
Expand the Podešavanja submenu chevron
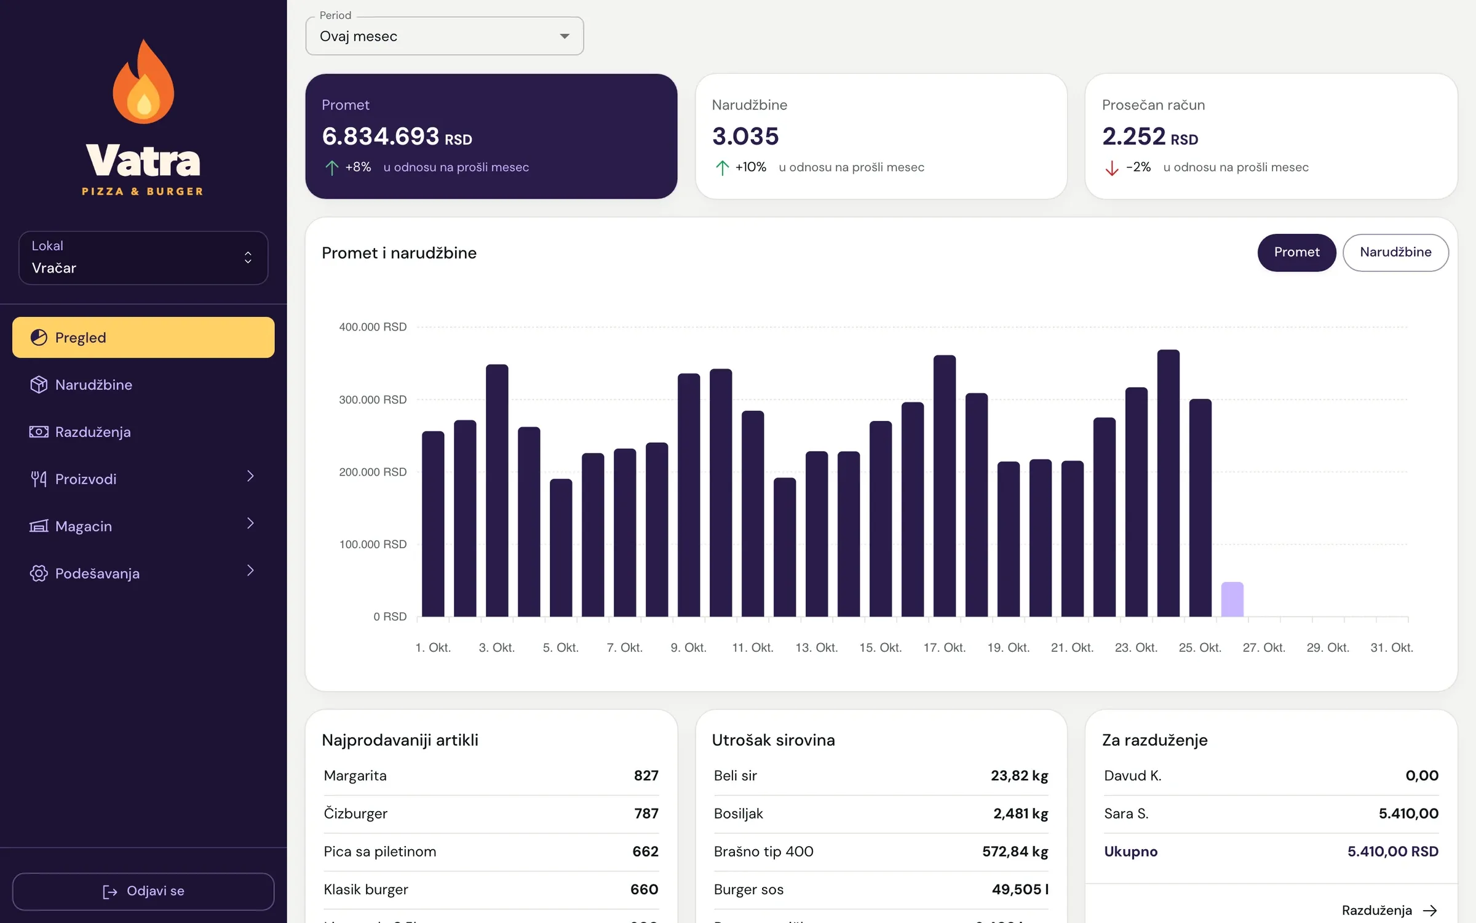click(250, 571)
